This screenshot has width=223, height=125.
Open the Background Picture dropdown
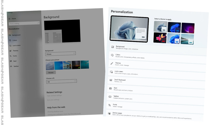click(61, 54)
